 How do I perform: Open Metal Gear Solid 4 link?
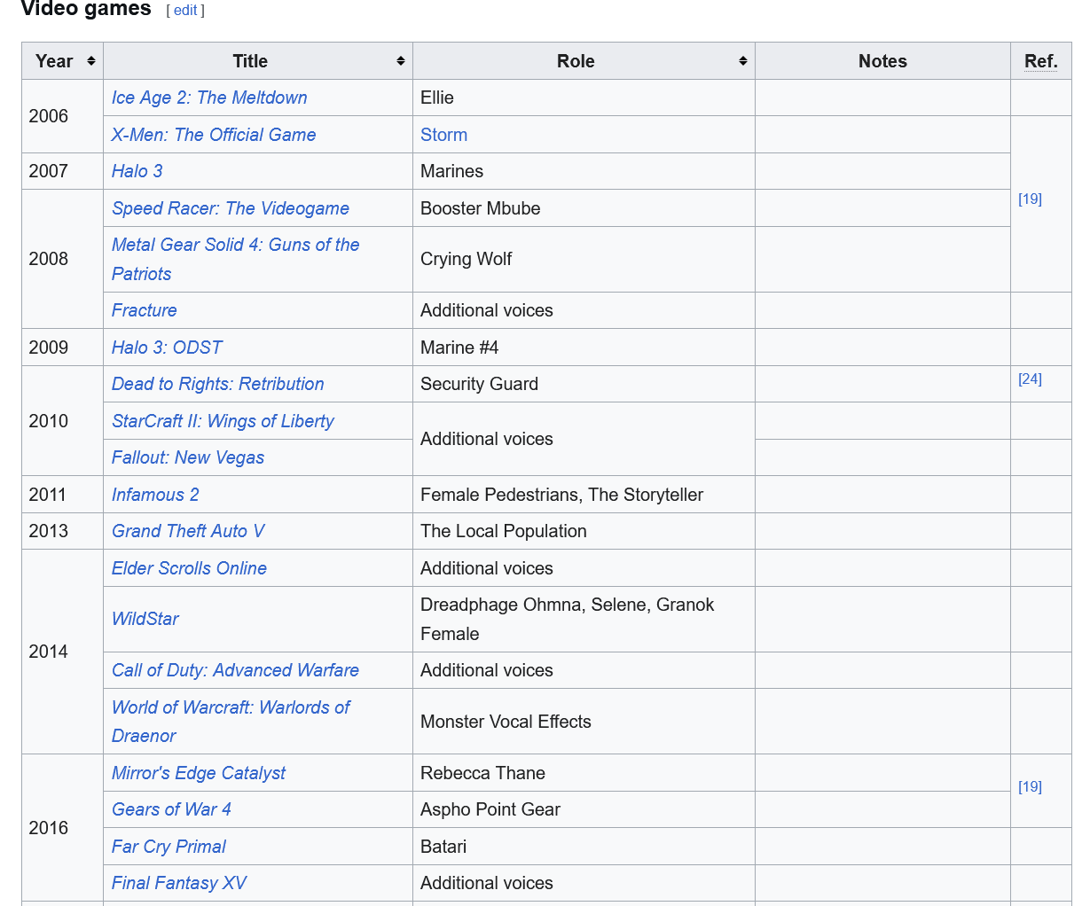[236, 259]
